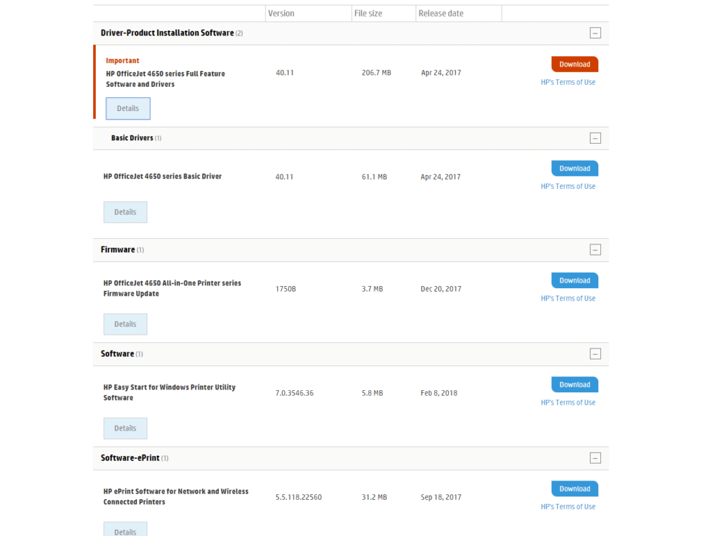Download HP Easy Start Printer Utility

[574, 384]
